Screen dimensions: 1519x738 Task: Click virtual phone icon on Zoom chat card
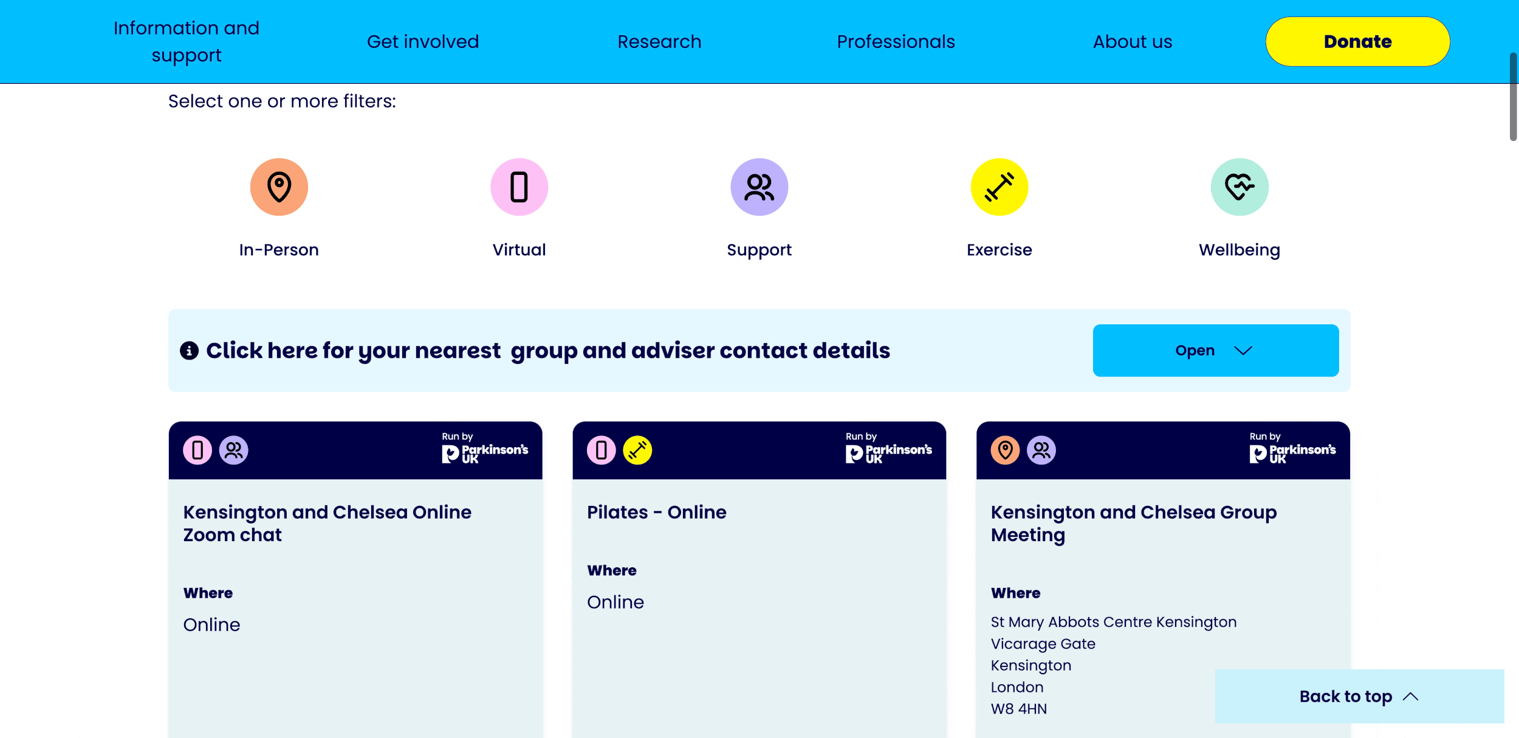tap(197, 450)
